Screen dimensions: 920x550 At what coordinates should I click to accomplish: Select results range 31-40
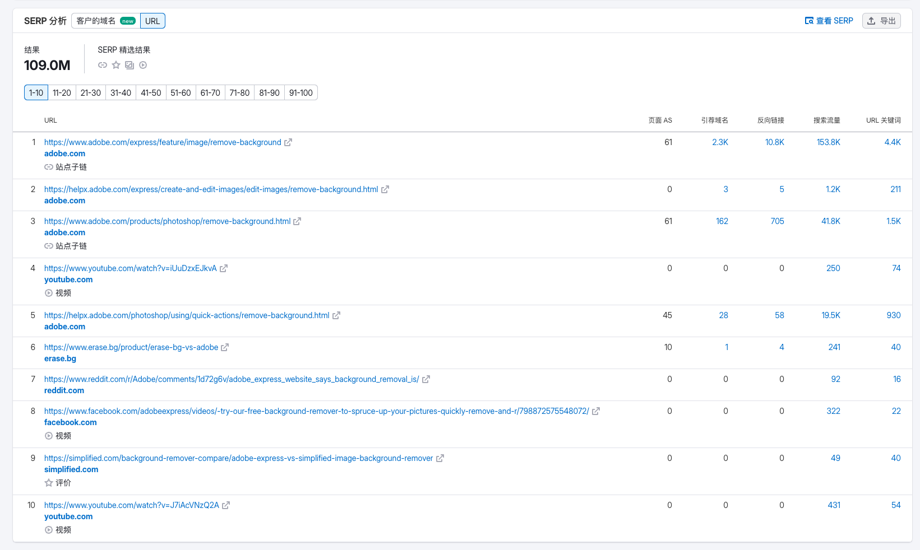coord(121,92)
